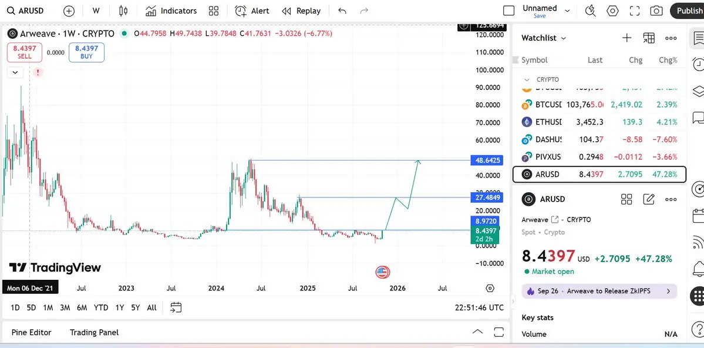Maximize the bottom panel
The height and width of the screenshot is (348, 704).
499,332
